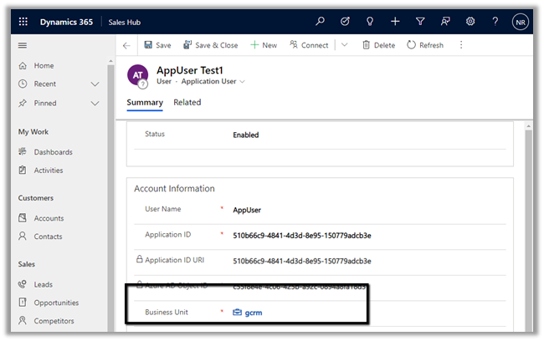544x341 pixels.
Task: Click the form's vertical scrollbar
Action: [x=527, y=226]
